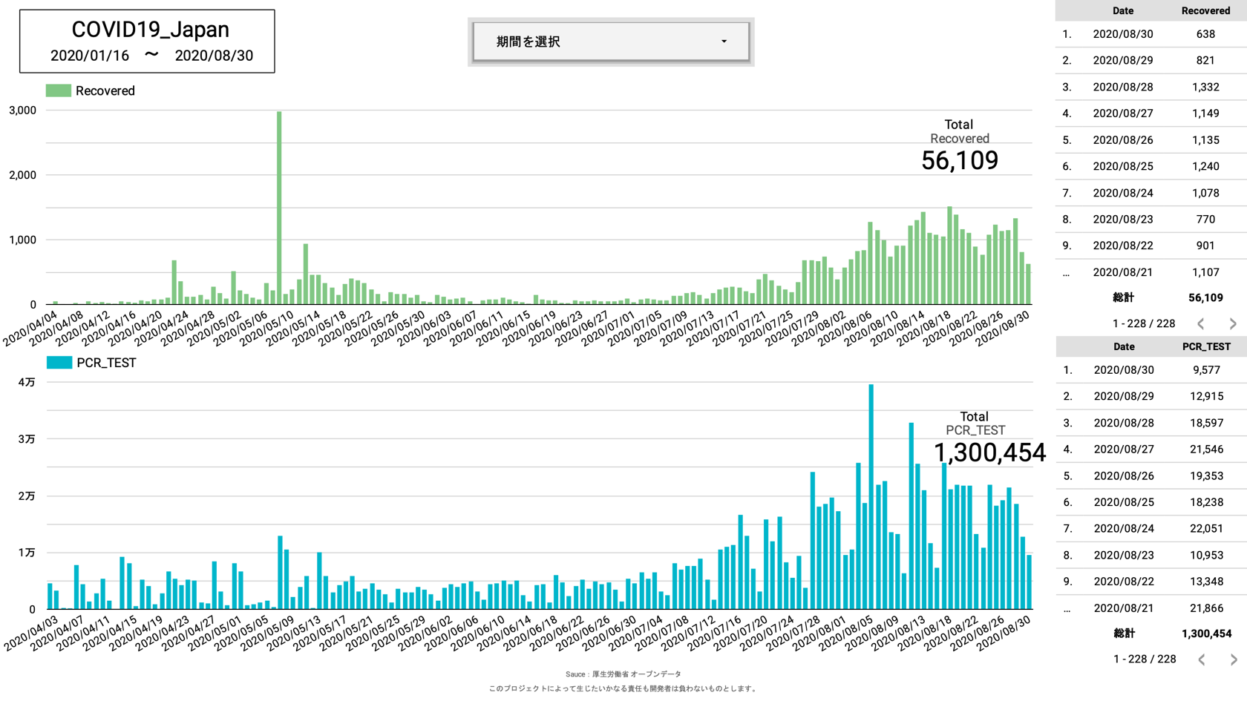This screenshot has width=1247, height=701.
Task: Open the 期間を選択 period dropdown
Action: (610, 42)
